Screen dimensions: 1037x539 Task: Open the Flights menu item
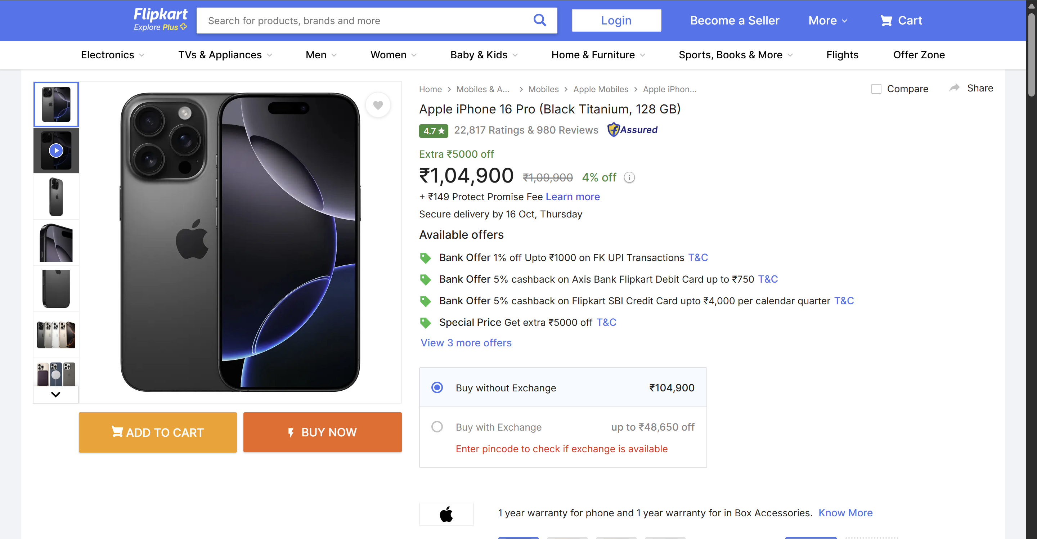(842, 55)
